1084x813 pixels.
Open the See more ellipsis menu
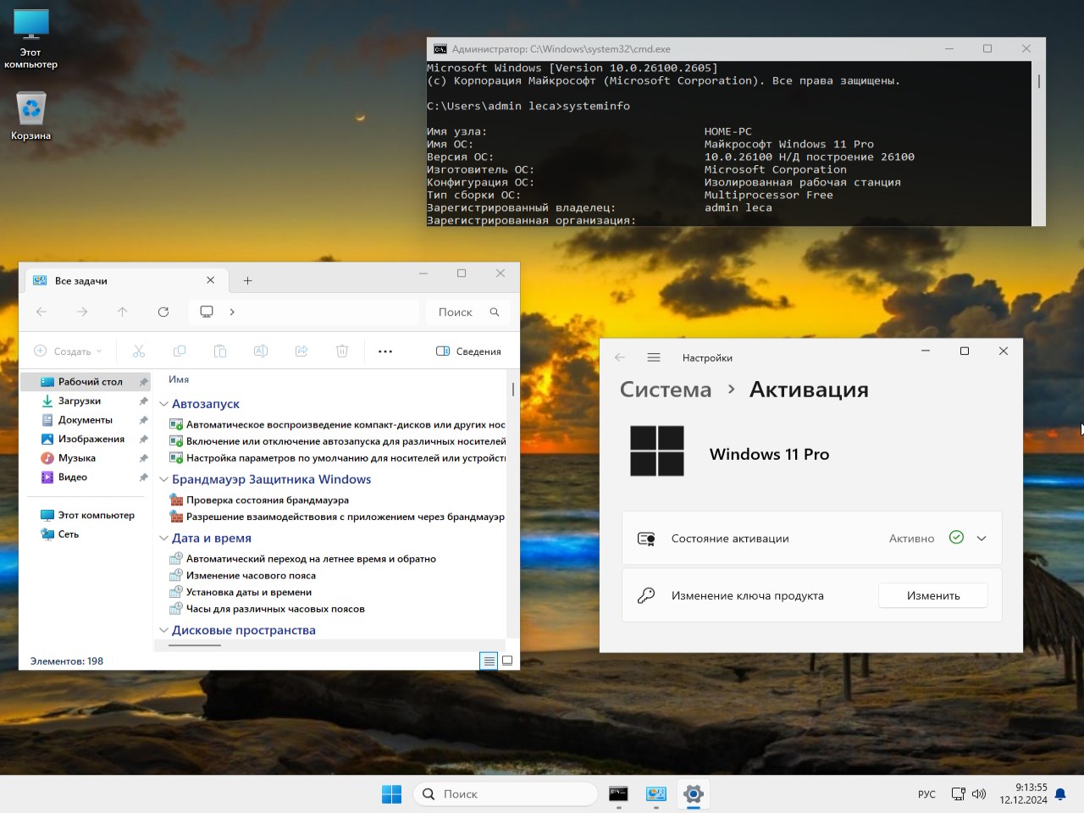pos(385,351)
